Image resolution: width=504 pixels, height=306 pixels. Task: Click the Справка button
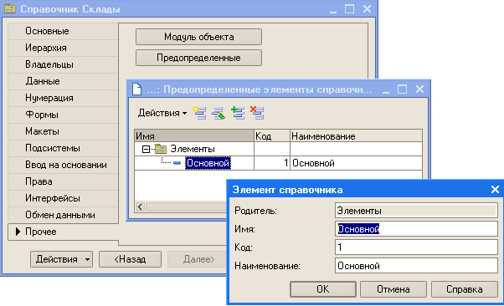click(x=464, y=289)
